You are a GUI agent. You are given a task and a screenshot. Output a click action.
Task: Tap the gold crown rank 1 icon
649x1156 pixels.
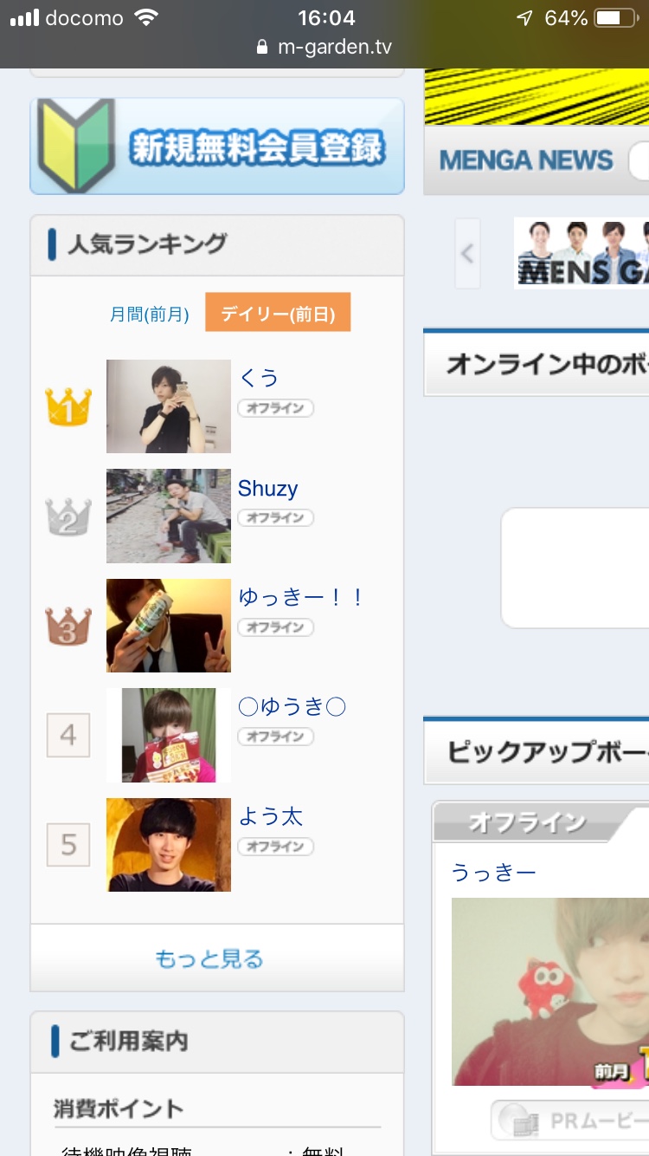(x=68, y=406)
